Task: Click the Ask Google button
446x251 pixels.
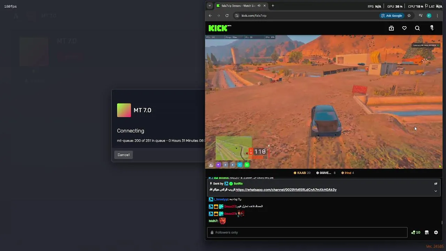Action: click(392, 16)
